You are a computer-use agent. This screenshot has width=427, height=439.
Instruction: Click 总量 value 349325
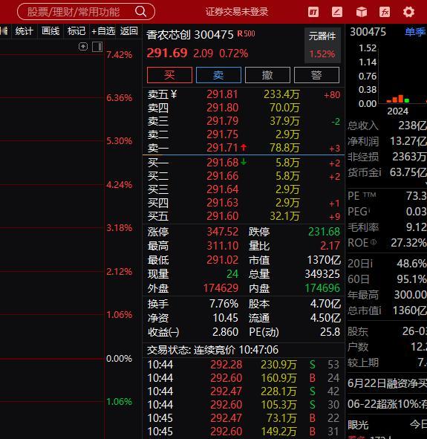(x=322, y=274)
